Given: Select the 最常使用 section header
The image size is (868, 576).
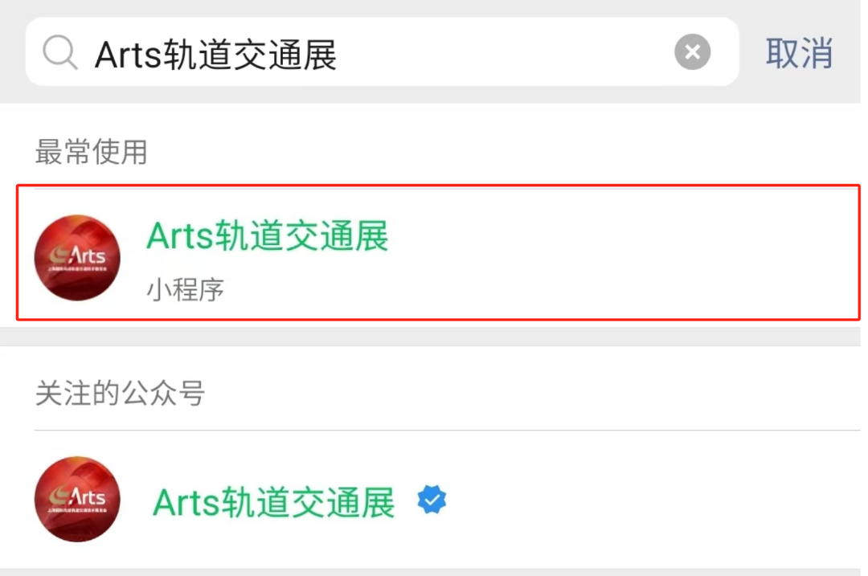Looking at the screenshot, I should 92,152.
